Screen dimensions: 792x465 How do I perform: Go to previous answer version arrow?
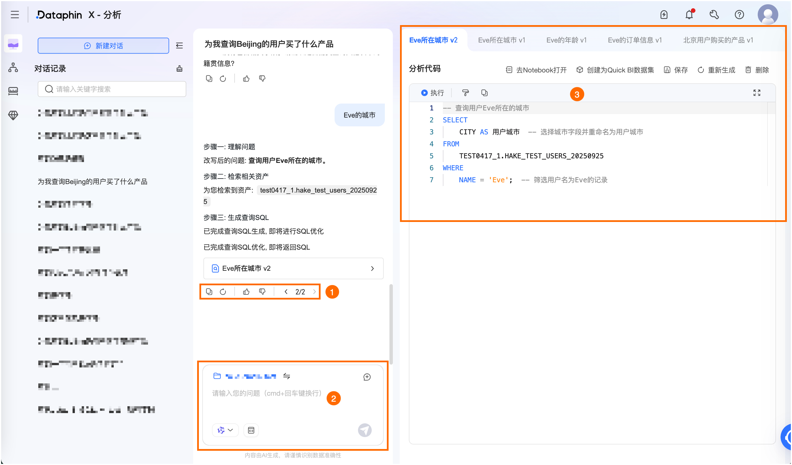286,292
